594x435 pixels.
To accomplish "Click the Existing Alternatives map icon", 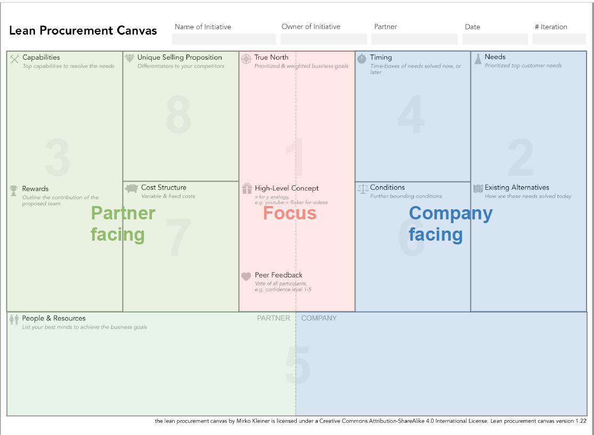I will tap(478, 188).
